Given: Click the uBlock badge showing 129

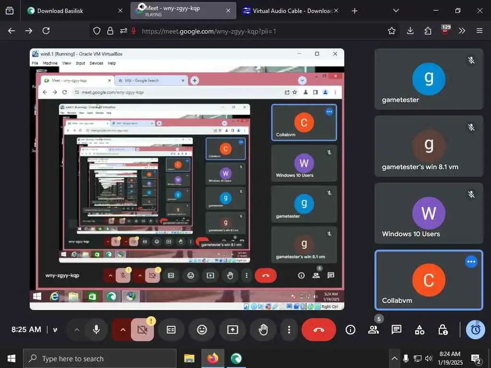Looking at the screenshot, I should pos(445,30).
